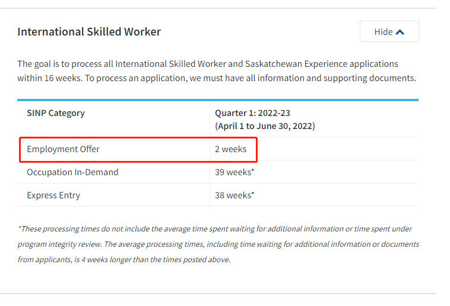
Task: Click the 38 weeks processing time cell
Action: 234,195
